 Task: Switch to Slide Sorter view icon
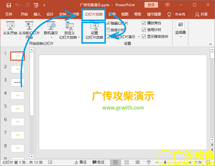coord(127,162)
